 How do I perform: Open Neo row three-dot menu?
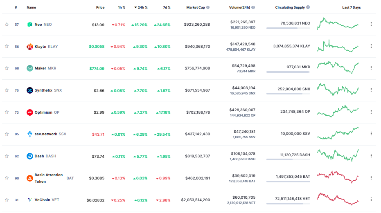371,24
